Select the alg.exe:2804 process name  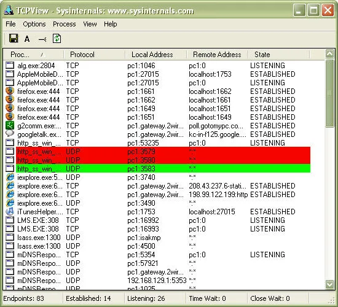pos(36,66)
